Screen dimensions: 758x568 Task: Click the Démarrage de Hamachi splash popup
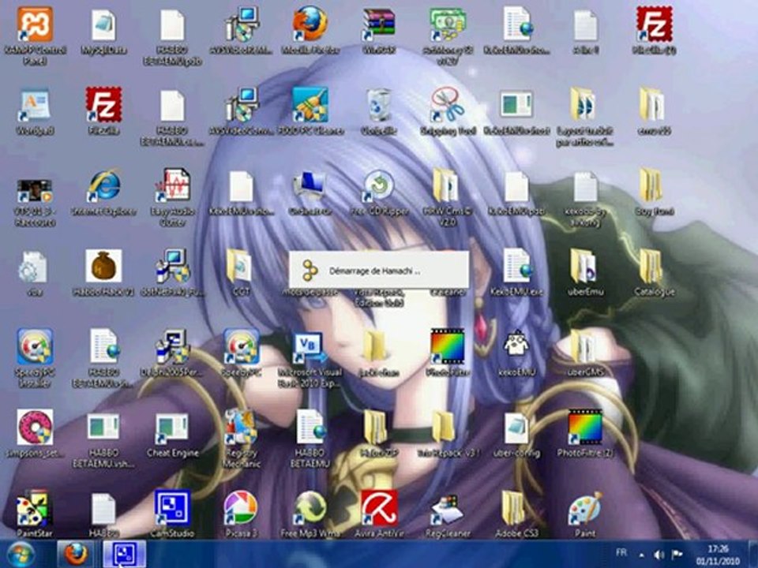pos(379,271)
